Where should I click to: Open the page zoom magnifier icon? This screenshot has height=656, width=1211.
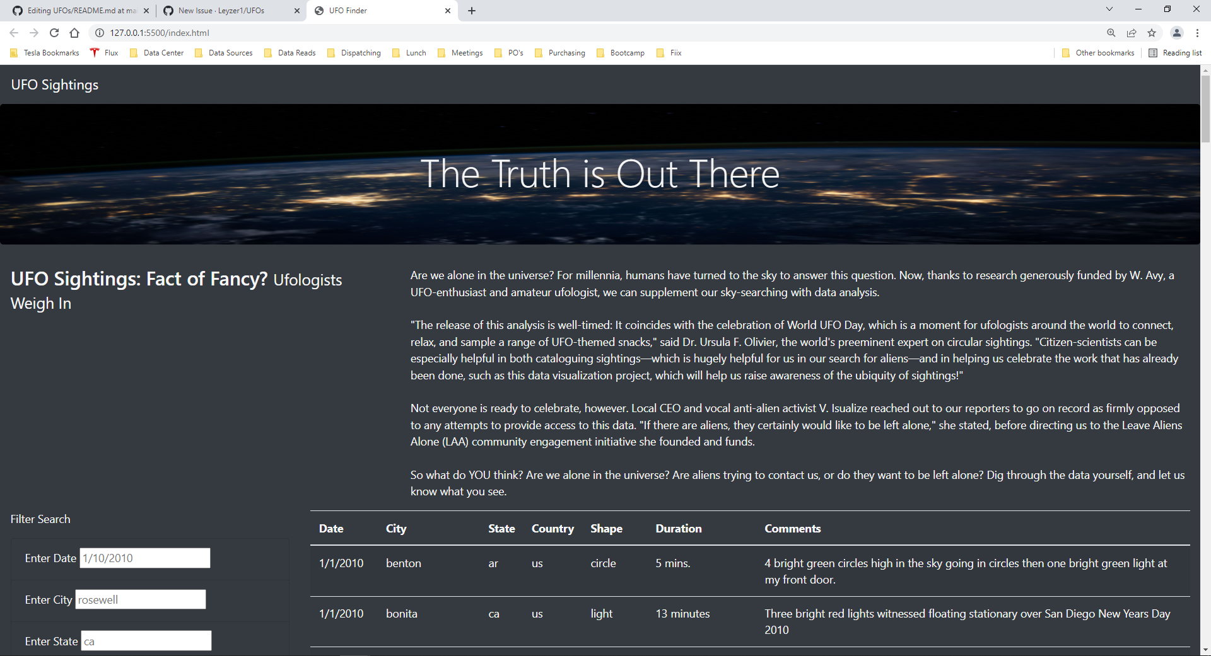coord(1111,33)
